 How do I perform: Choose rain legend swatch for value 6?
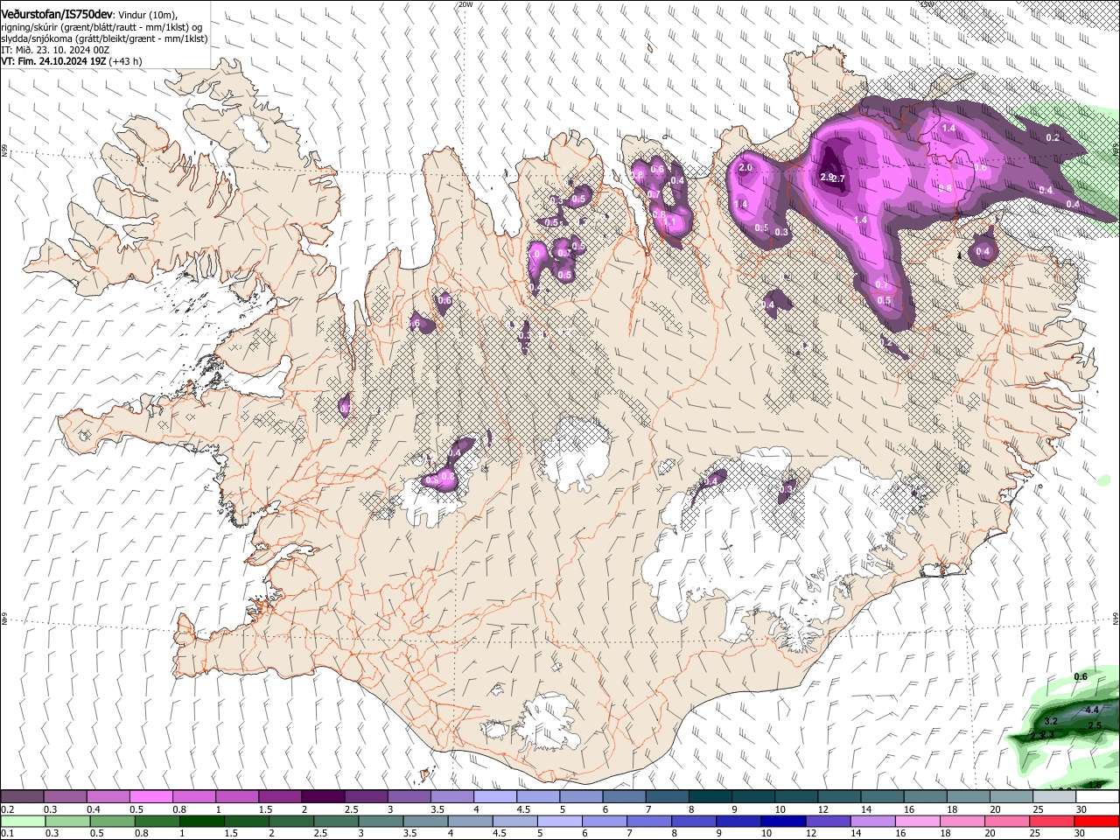605,822
